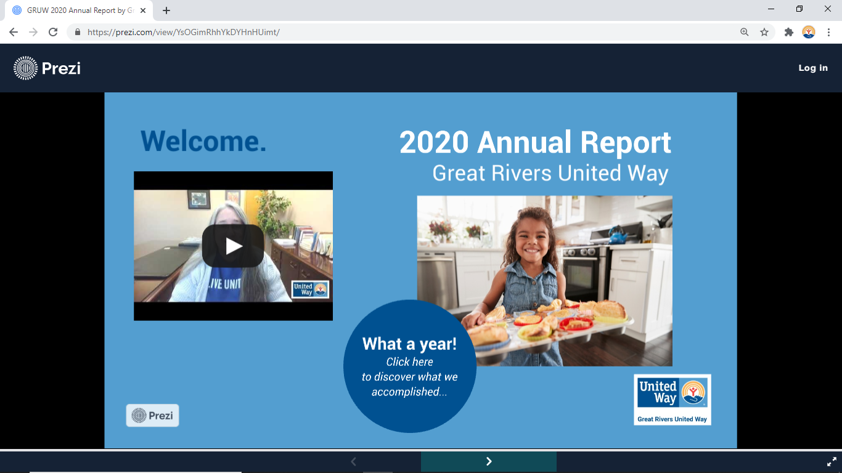Open Chrome extensions puzzle menu
The height and width of the screenshot is (473, 842).
coord(789,32)
